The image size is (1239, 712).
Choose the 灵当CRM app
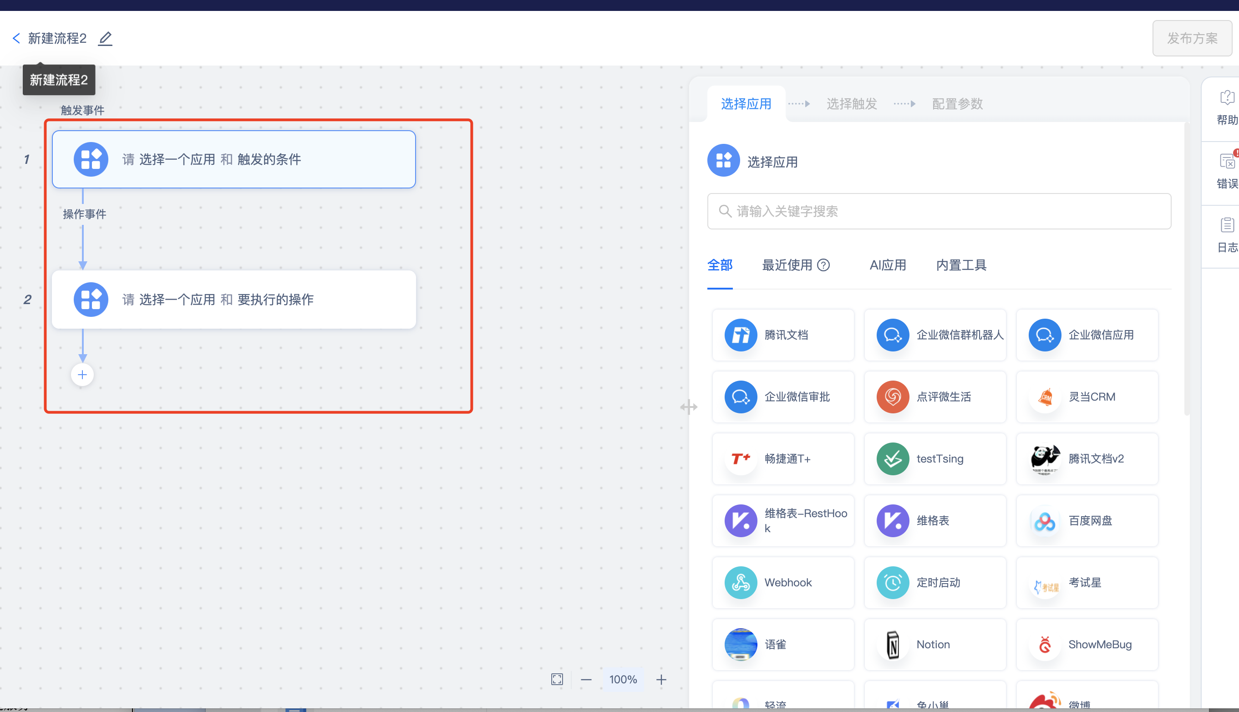click(x=1087, y=397)
